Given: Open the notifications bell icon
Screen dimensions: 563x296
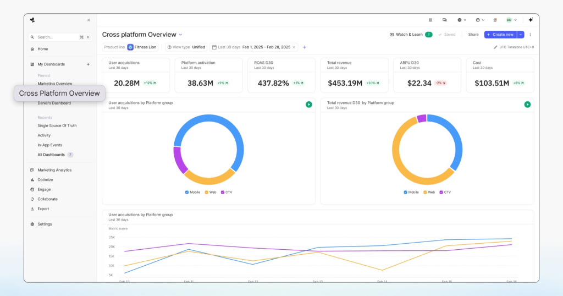Looking at the screenshot, I should pyautogui.click(x=495, y=20).
